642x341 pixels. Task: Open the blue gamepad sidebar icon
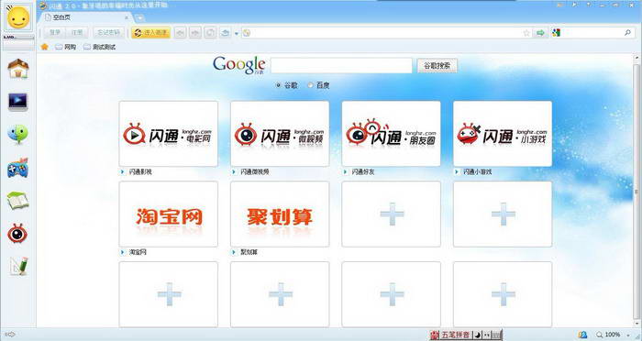click(x=17, y=168)
